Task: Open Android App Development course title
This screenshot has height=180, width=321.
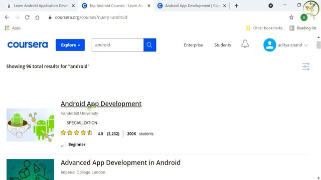Action: 101,103
